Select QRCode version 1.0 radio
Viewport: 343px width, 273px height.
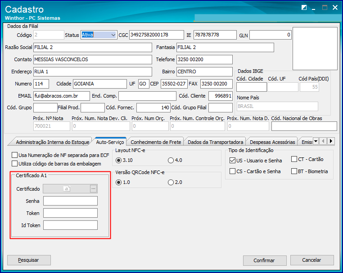point(118,182)
